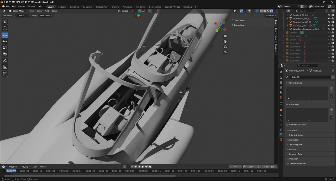The image size is (336, 181).
Task: Open the Render menu
Action: [22, 6]
